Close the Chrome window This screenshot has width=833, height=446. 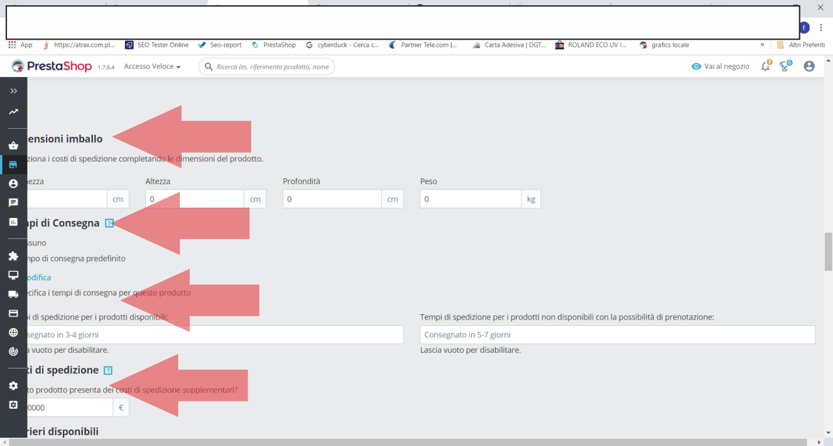pyautogui.click(x=820, y=7)
